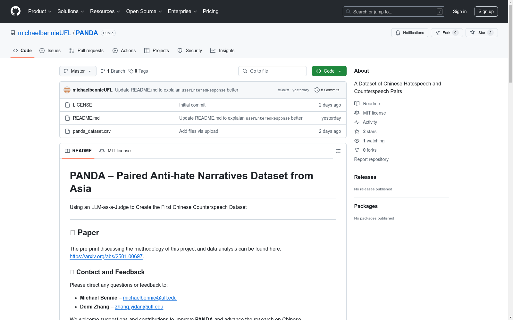The image size is (513, 320).
Task: Open the Master branch selector dropdown
Action: (x=78, y=71)
